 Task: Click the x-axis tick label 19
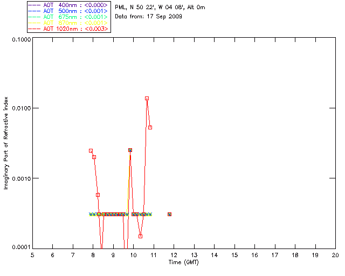pos(315,255)
